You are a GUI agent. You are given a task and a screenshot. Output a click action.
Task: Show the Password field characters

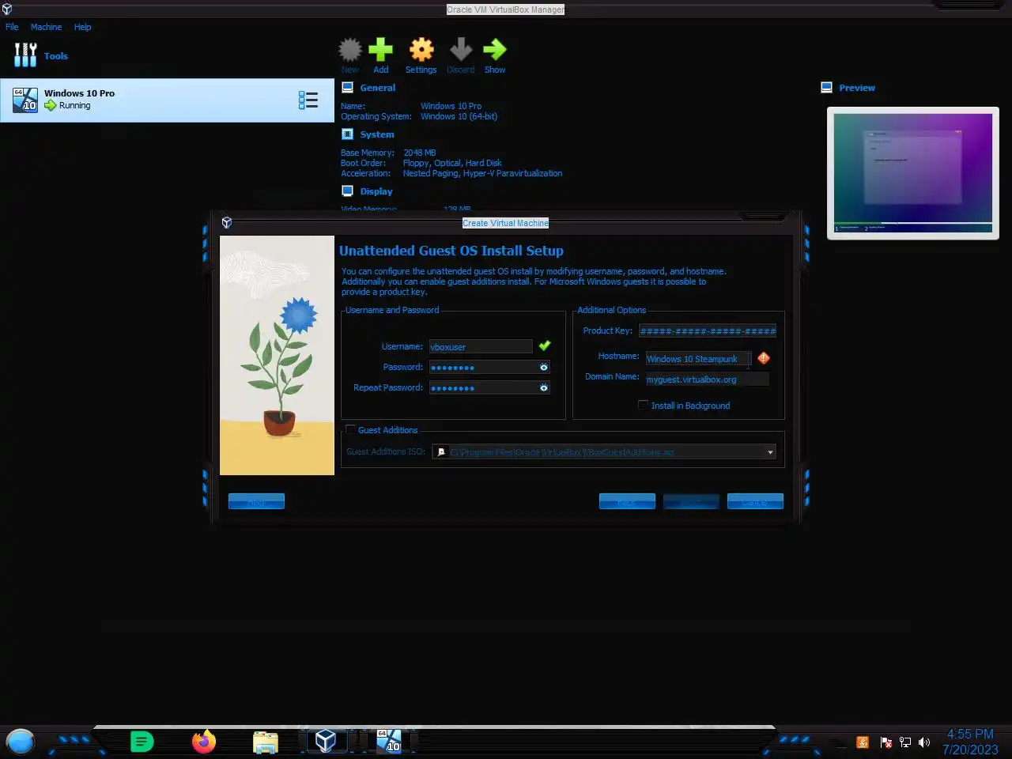coord(544,367)
